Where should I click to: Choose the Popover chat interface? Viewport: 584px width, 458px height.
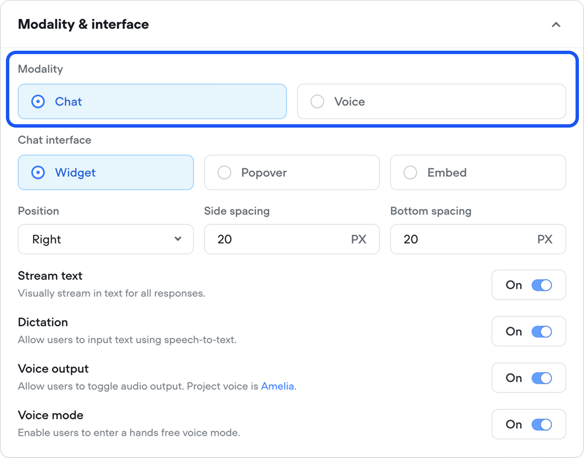(292, 172)
